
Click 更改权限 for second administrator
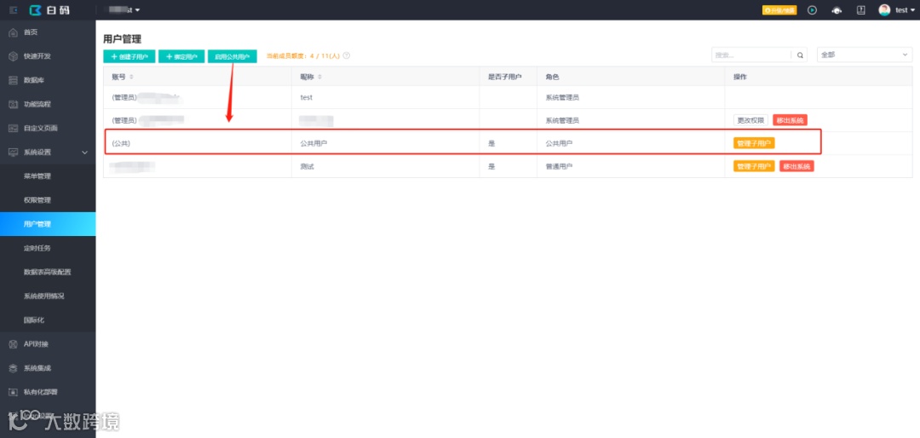(x=750, y=120)
